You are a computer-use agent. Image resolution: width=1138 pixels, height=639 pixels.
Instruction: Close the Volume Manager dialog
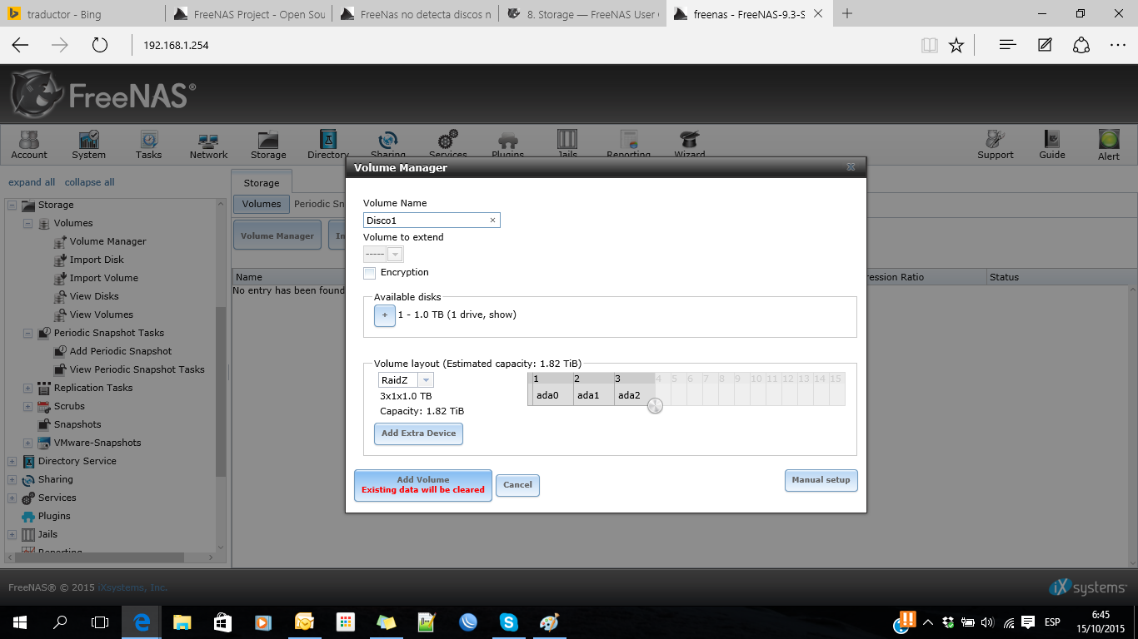pos(851,167)
